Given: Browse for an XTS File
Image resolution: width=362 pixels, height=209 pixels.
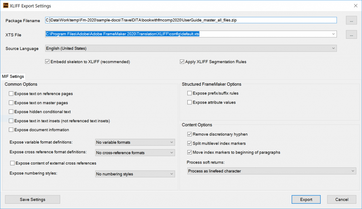Looking at the screenshot, I should tap(351, 34).
